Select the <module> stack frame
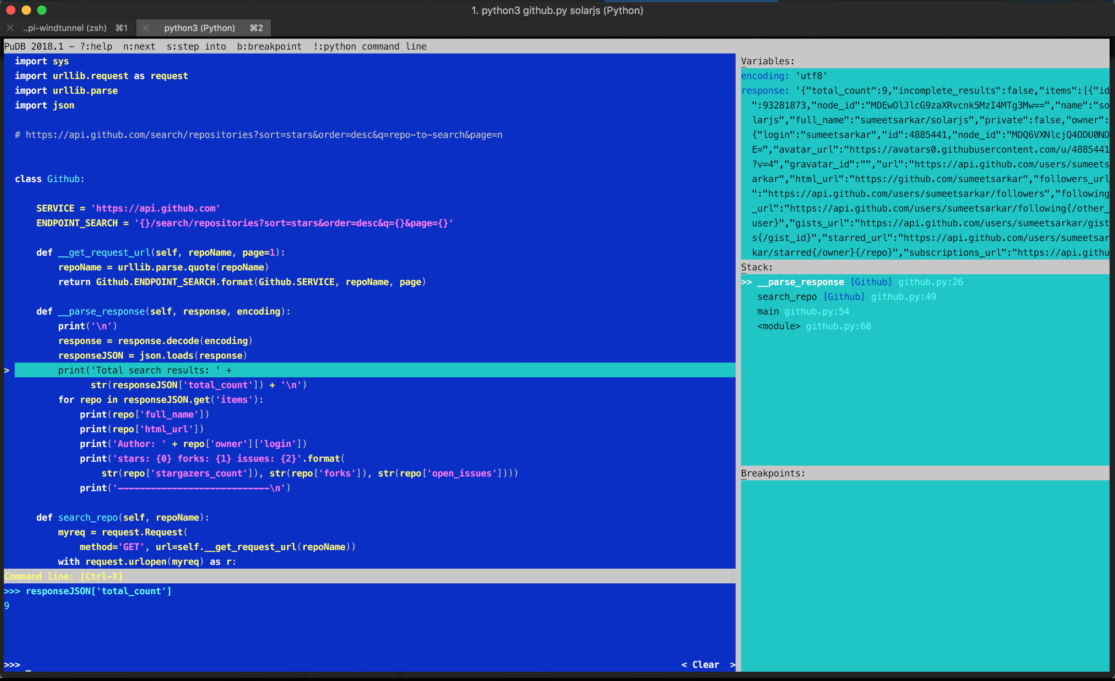This screenshot has height=681, width=1115. pyautogui.click(x=778, y=327)
